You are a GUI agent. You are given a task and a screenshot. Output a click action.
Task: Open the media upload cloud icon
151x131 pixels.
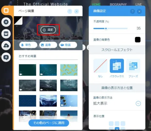(6, 46)
